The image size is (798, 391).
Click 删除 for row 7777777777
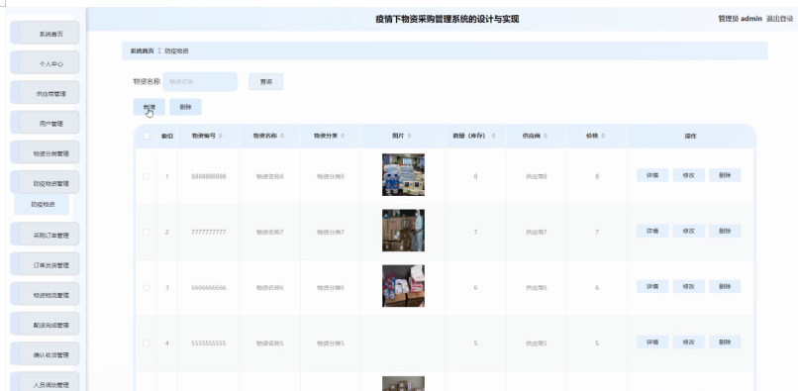click(x=725, y=231)
